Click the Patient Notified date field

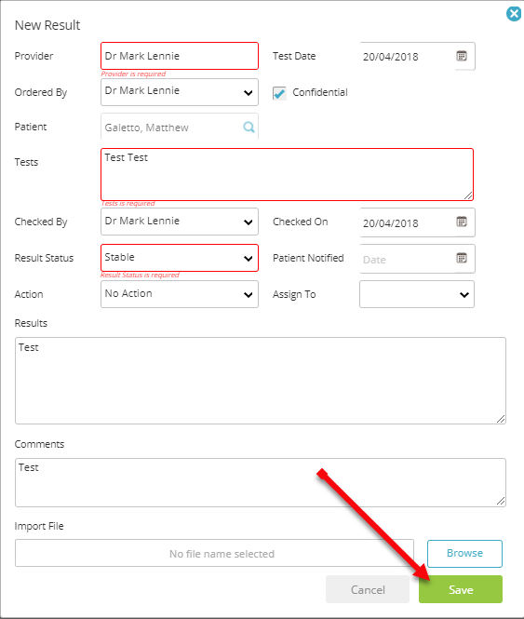coord(417,259)
